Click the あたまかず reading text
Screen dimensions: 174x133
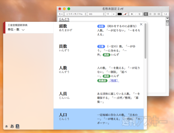coord(66,30)
